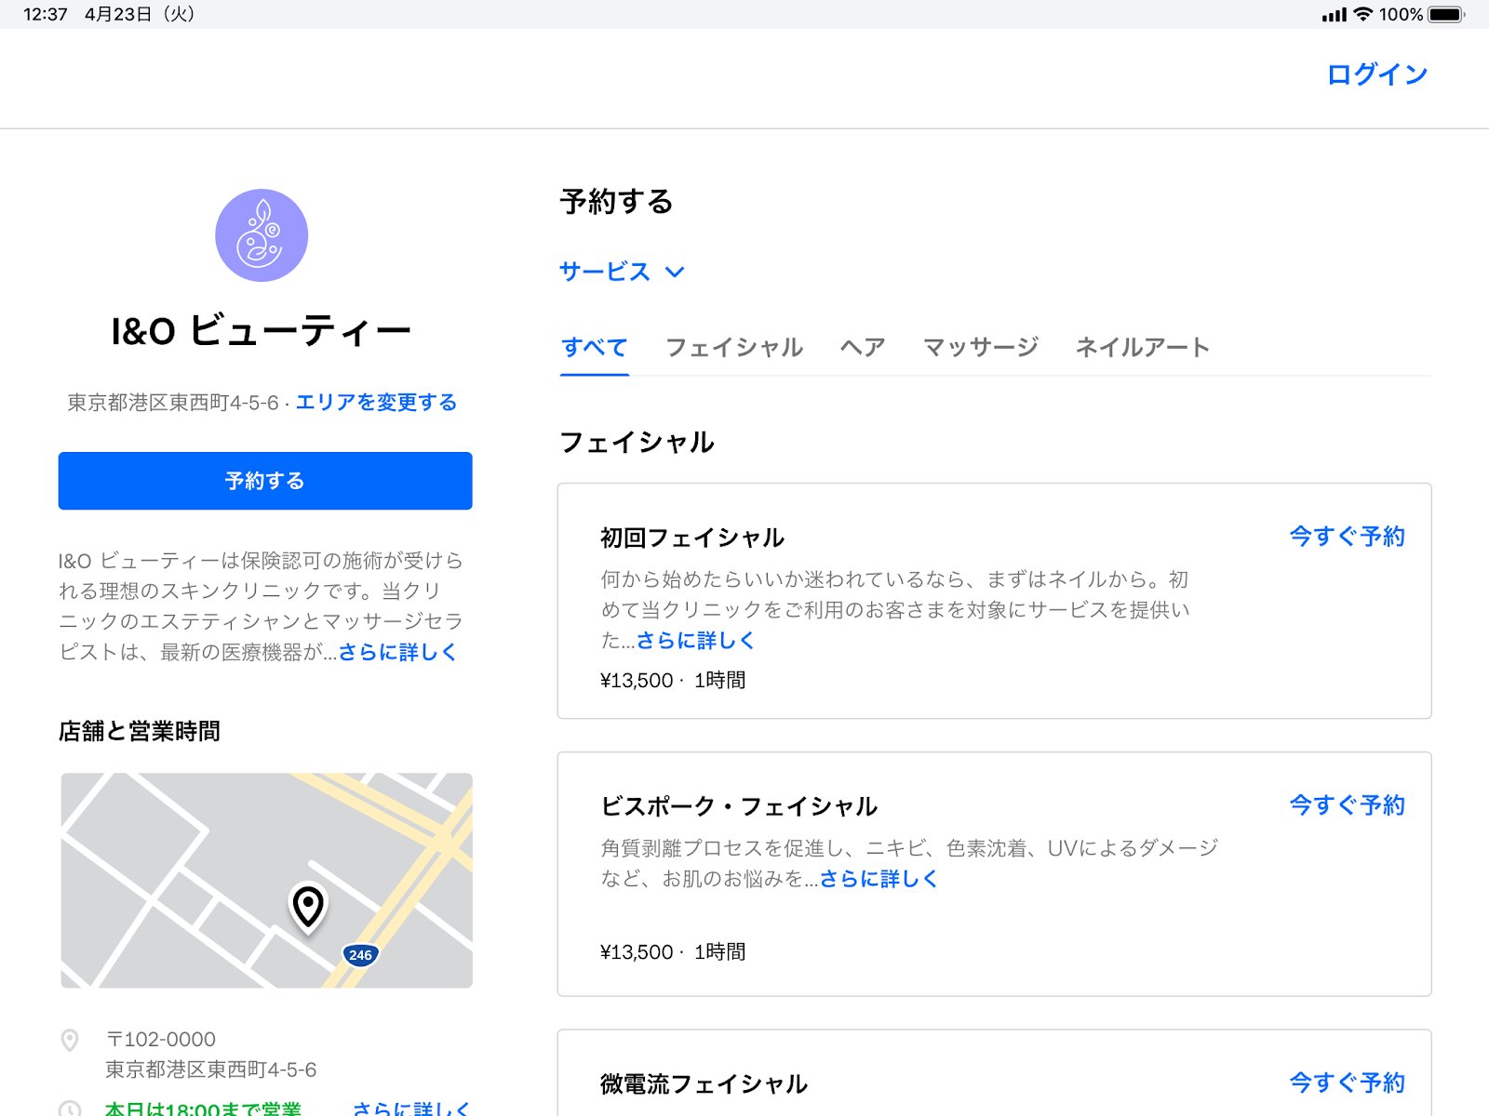Click さらに詳しく under ビスポーク・フェイシャル
Screen dimensions: 1489x1116
879,879
